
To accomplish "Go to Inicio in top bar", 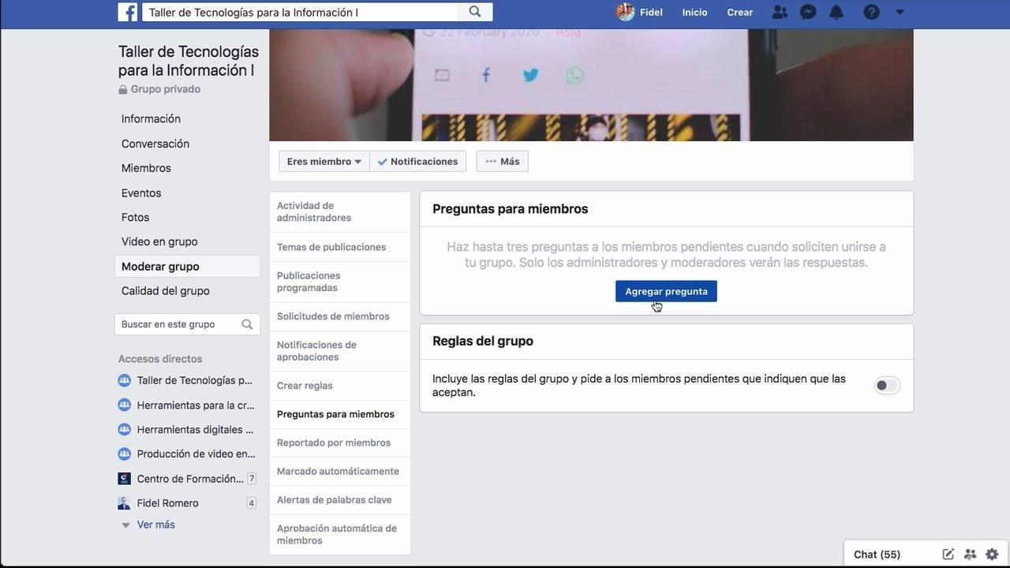I will pos(694,12).
